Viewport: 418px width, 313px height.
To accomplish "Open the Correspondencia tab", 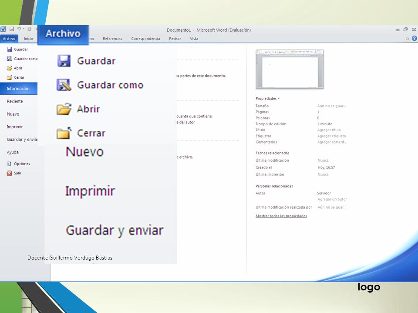I will pos(145,39).
